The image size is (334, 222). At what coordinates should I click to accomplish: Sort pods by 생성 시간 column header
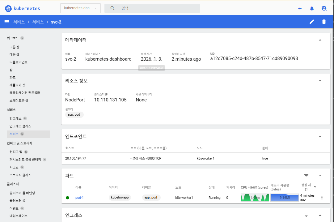[306, 187]
